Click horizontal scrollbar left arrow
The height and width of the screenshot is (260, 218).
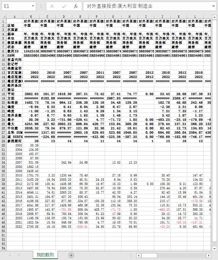coord(139,255)
